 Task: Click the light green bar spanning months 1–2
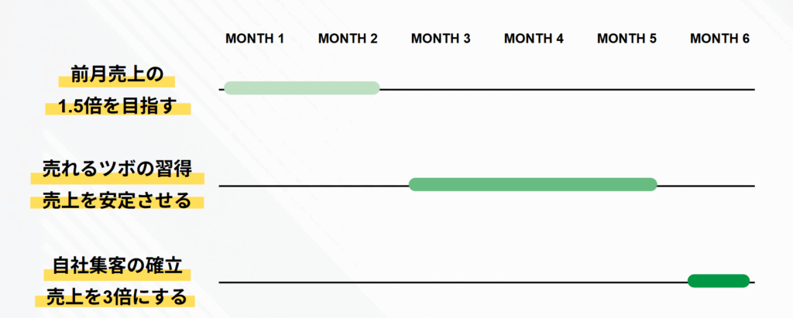coord(301,87)
